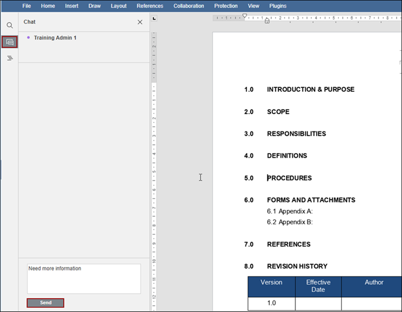Click the PROCEDURES heading in the document
Viewport: 402px width, 312px height.
click(289, 178)
